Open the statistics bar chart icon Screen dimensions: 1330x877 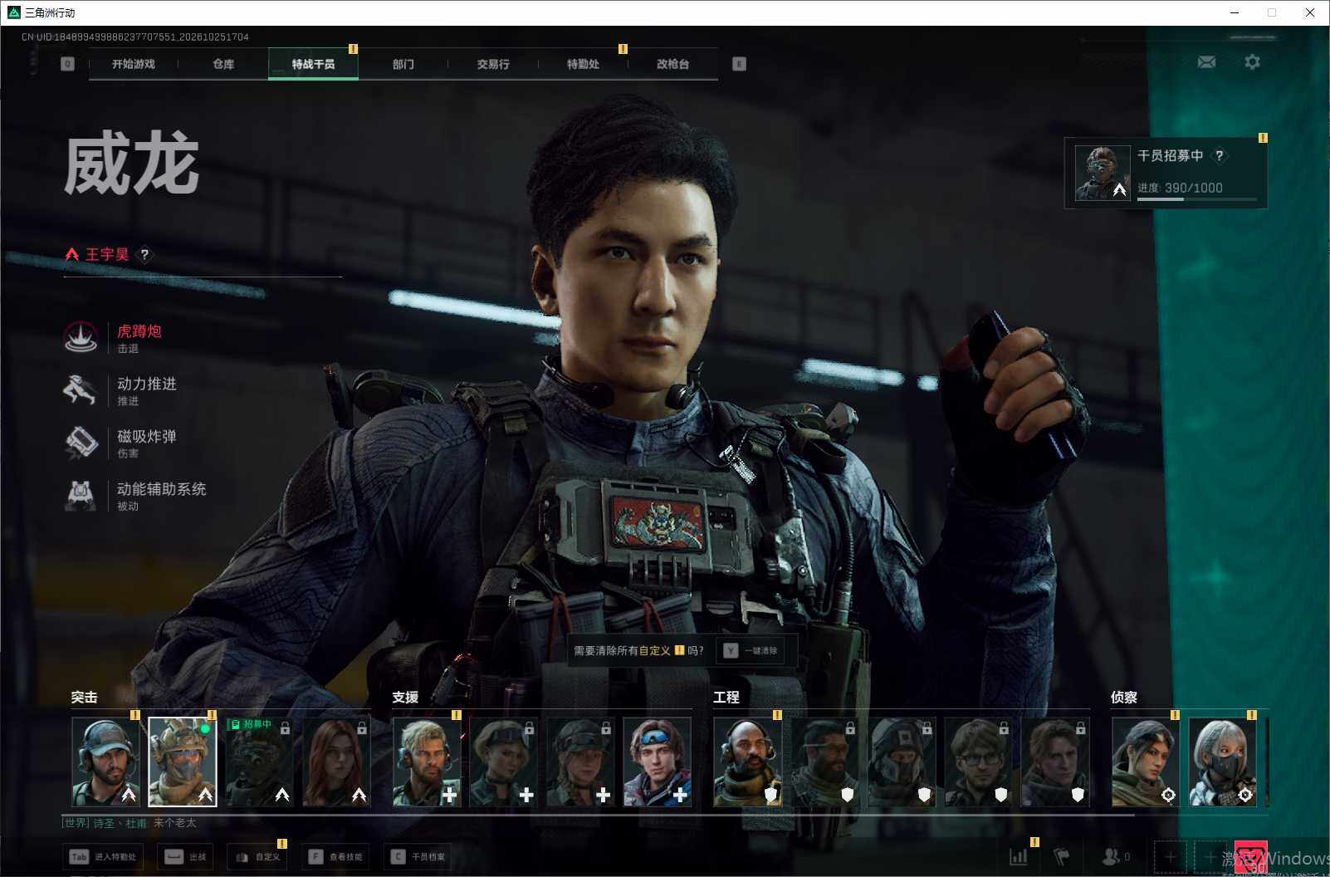point(1018,856)
